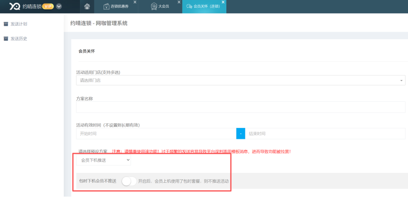The width and height of the screenshot is (408, 197).
Task: Click the red 注意 warning text
Action: point(201,151)
